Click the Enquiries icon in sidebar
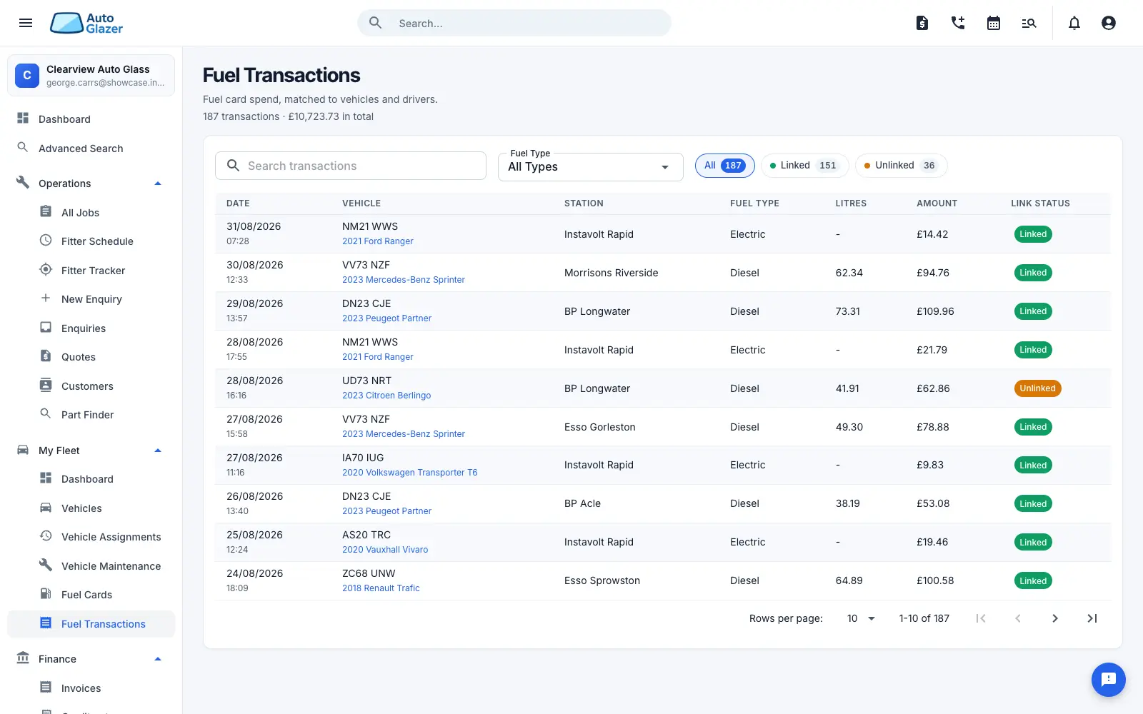This screenshot has height=714, width=1143. (x=46, y=328)
